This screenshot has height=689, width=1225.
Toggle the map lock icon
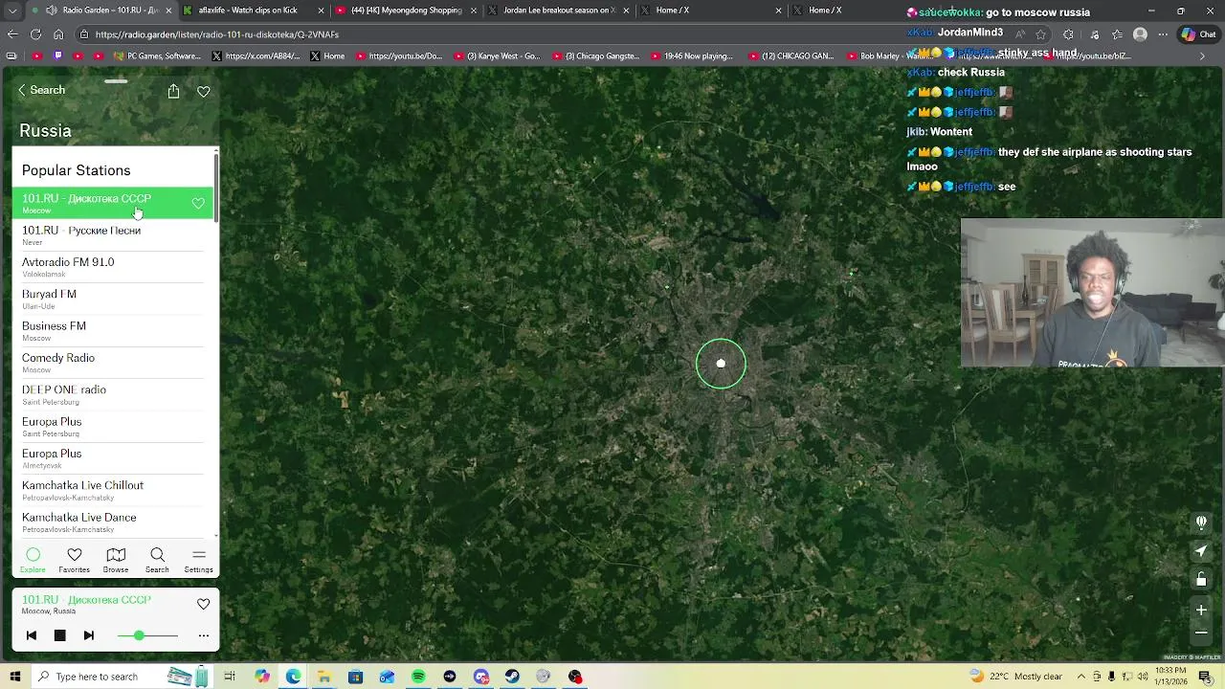click(1201, 579)
